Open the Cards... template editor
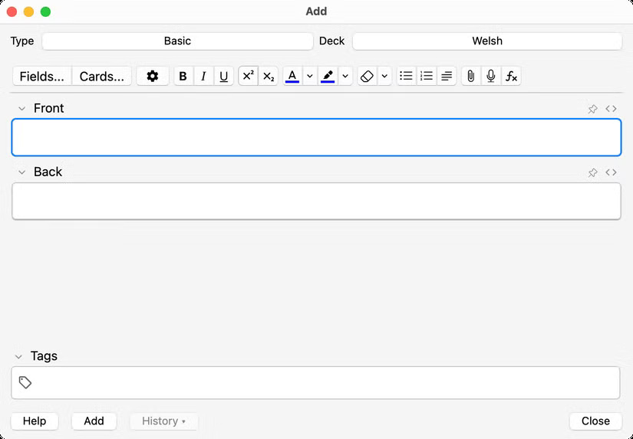 click(x=102, y=76)
